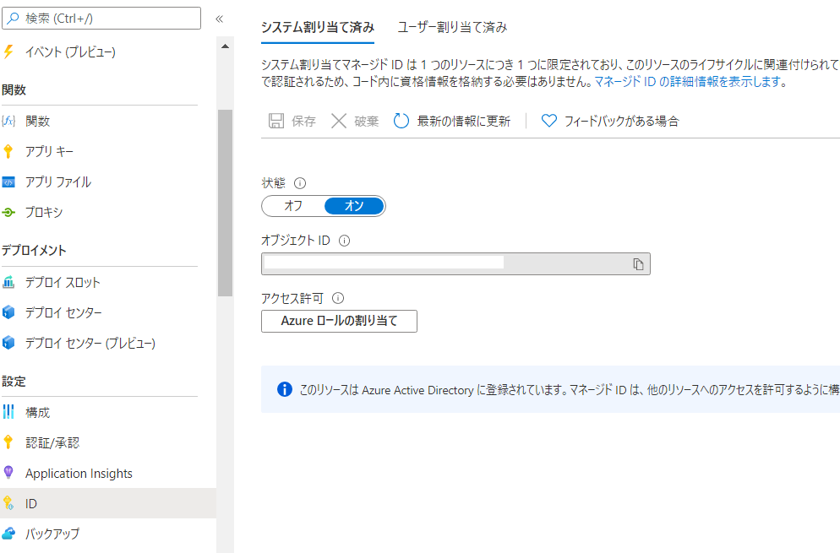
Task: Click the floppy disk save icon
Action: 275,121
